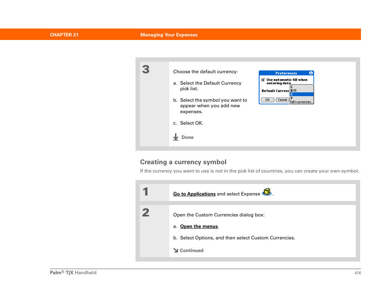Click the info icon in Preferences title bar
378x292 pixels.
311,73
